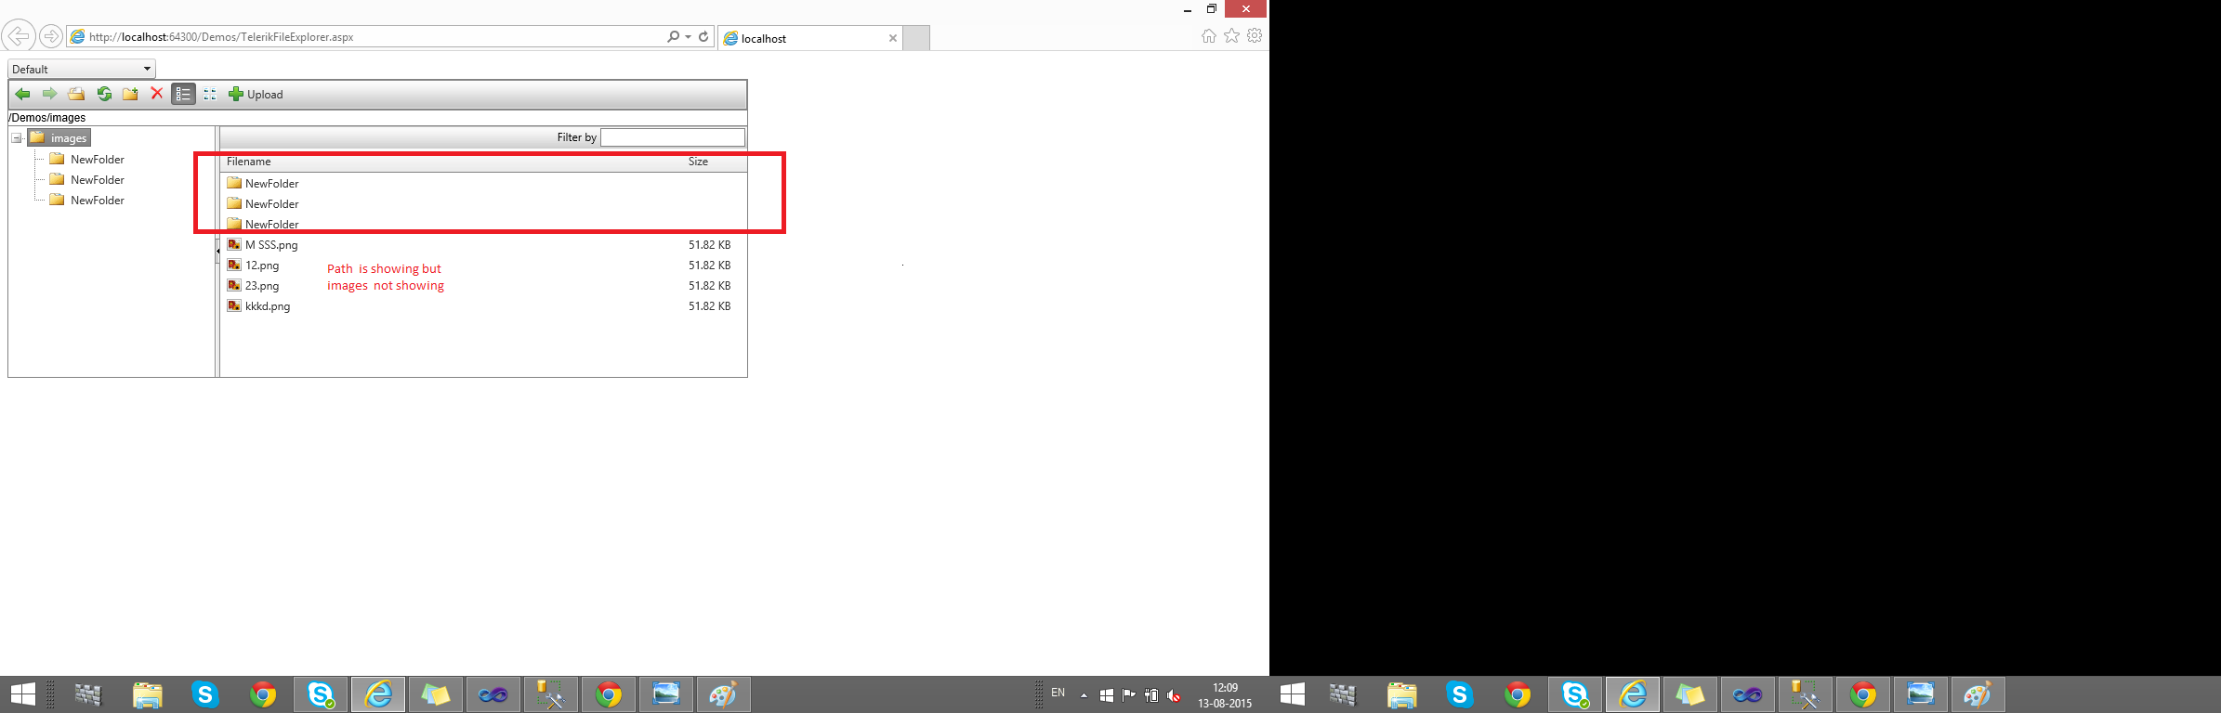This screenshot has height=713, width=2221.
Task: Select the second NewFolder row in file grid
Action: click(483, 203)
